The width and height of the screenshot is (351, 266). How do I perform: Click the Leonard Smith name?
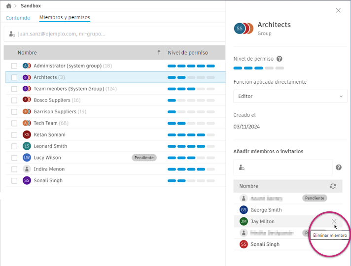point(50,146)
